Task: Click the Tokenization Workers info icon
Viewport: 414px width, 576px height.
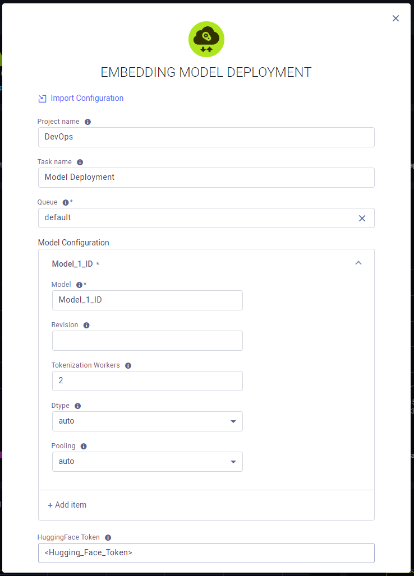Action: [128, 365]
